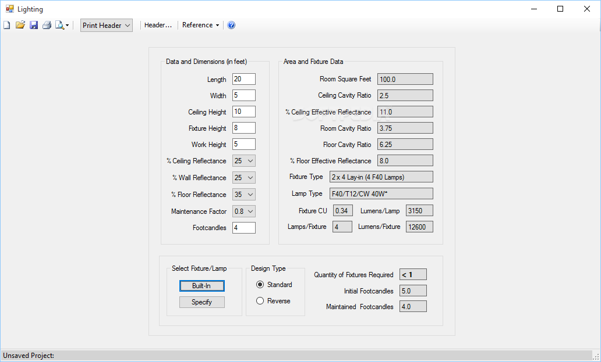This screenshot has height=362, width=601.
Task: Click the Lamps/Fixture value field
Action: [342, 227]
